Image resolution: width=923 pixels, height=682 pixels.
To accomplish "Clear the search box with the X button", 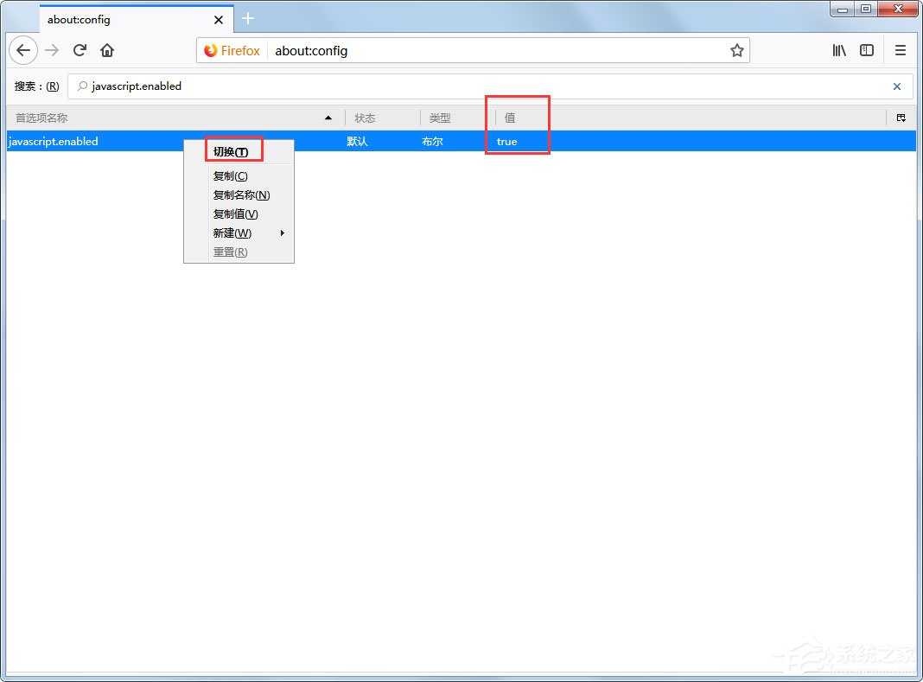I will [896, 86].
